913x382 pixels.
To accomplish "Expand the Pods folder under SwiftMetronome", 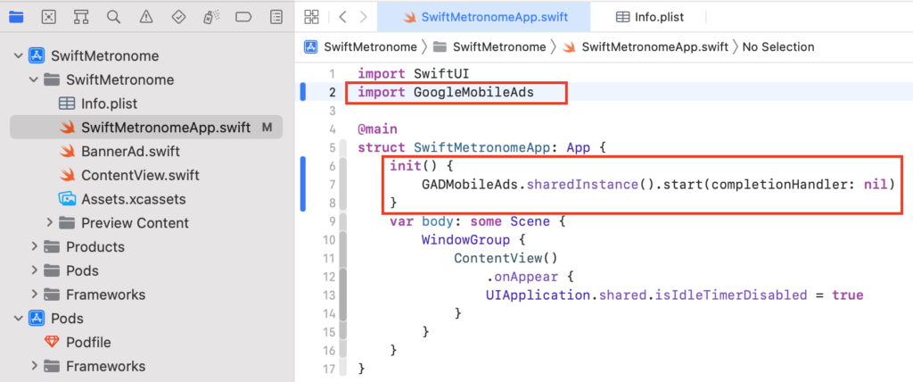I will point(35,270).
